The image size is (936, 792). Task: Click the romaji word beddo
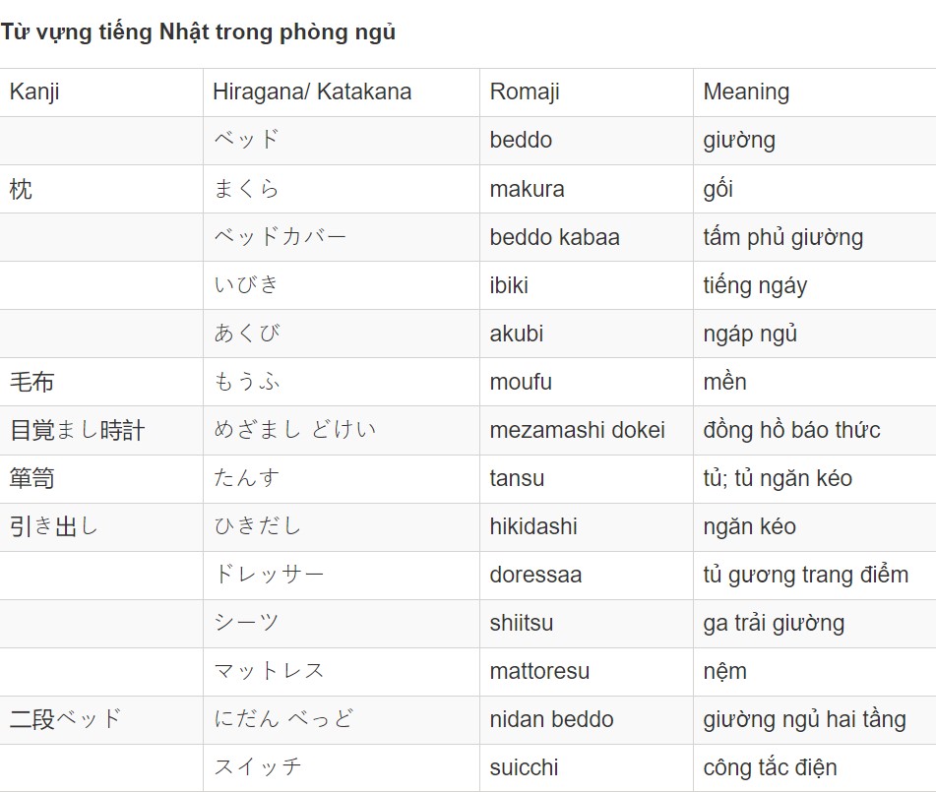(521, 141)
